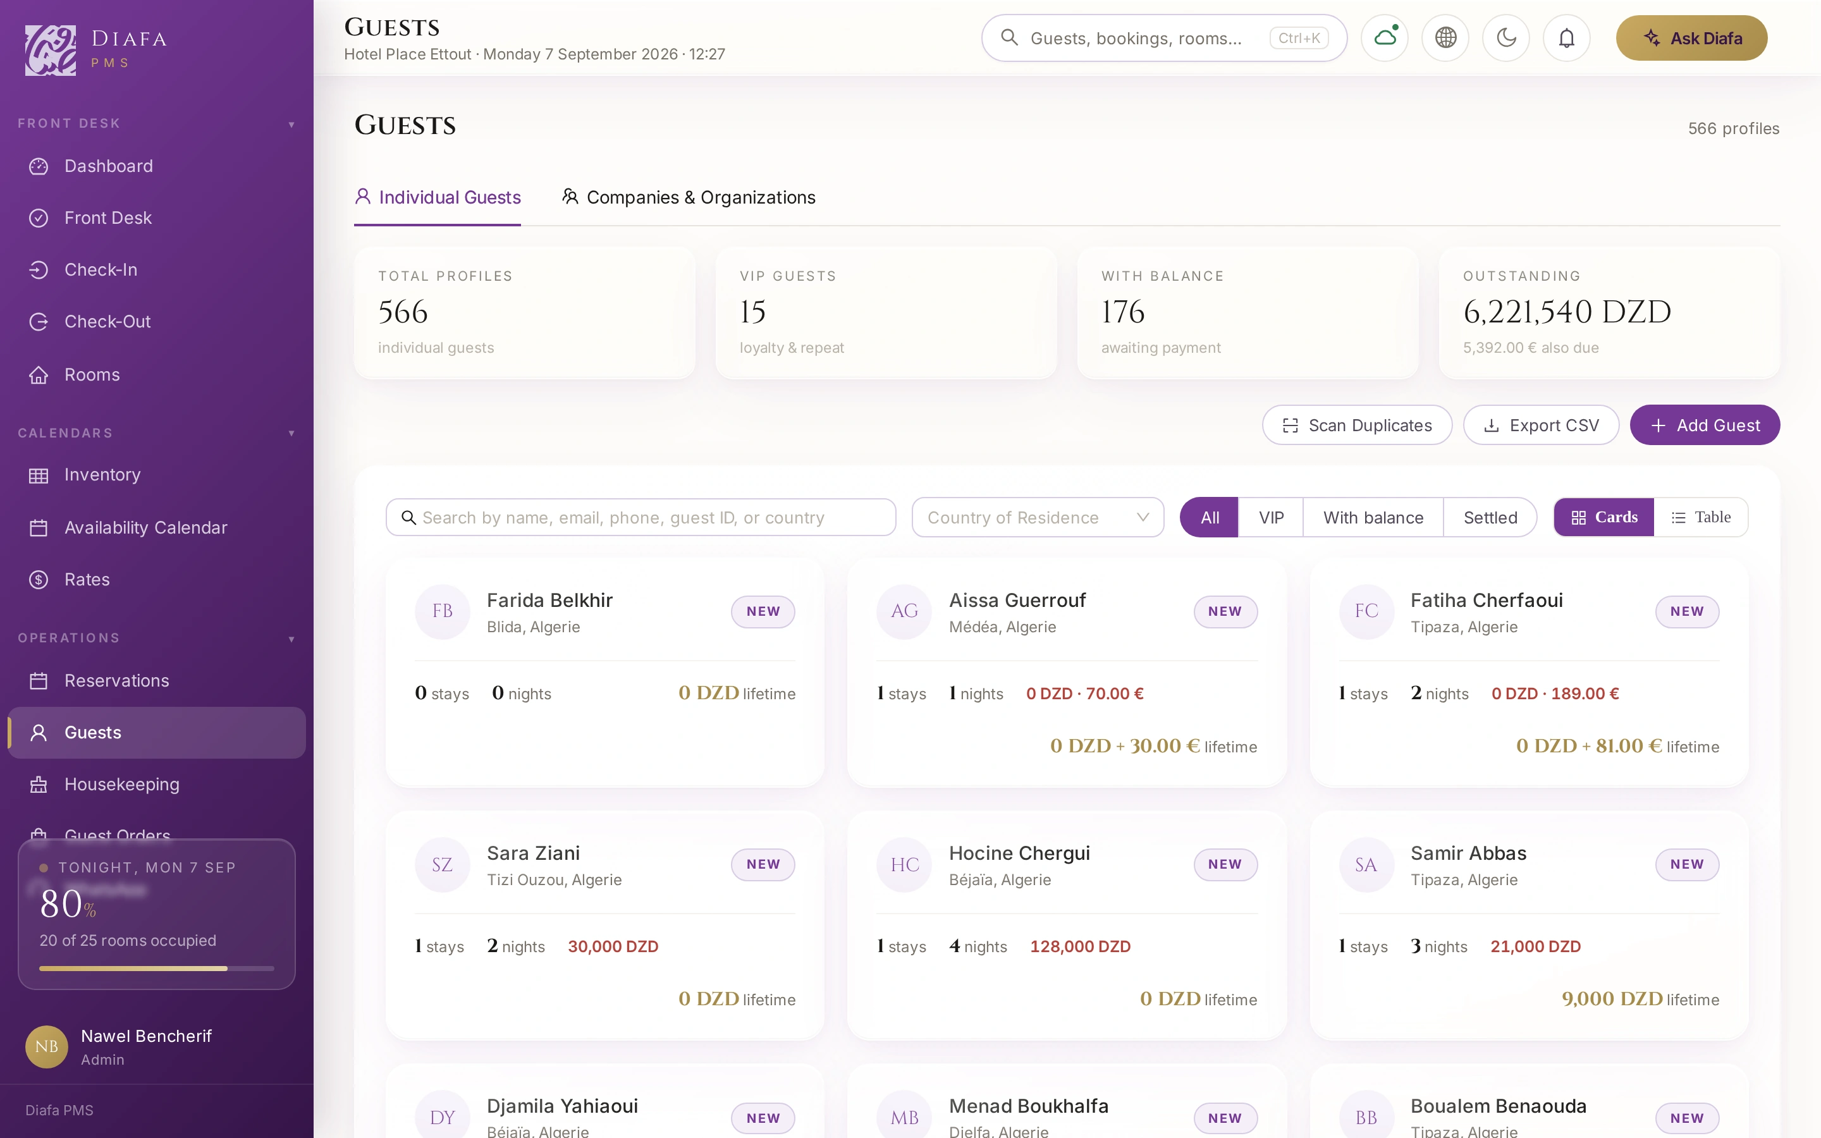Open Check-In page in sidebar
The height and width of the screenshot is (1138, 1821).
click(157, 269)
